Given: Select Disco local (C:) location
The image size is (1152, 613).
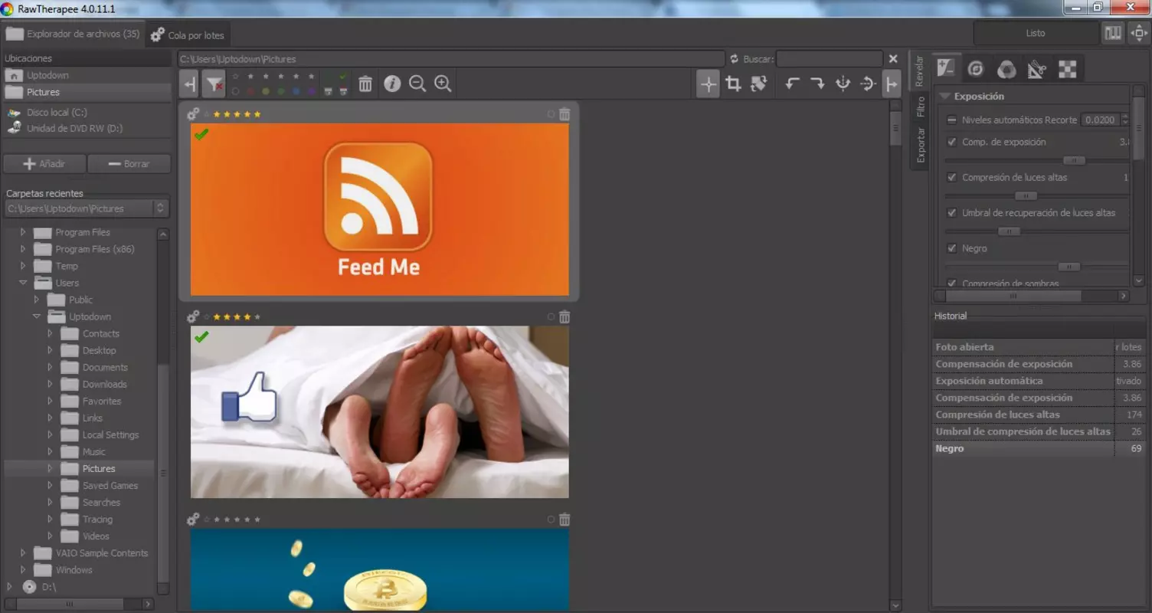Looking at the screenshot, I should [87, 112].
